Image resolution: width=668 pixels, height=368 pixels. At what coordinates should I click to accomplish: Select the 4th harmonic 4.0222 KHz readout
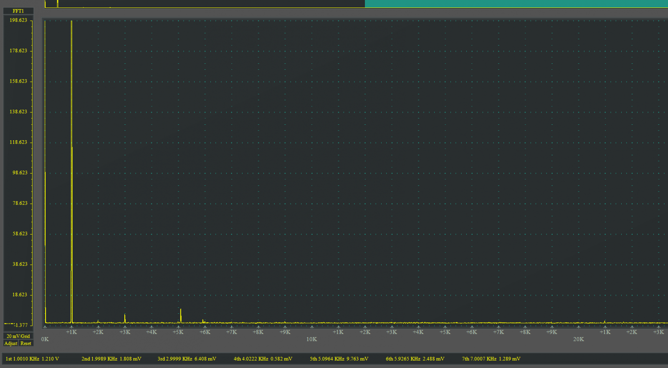263,359
